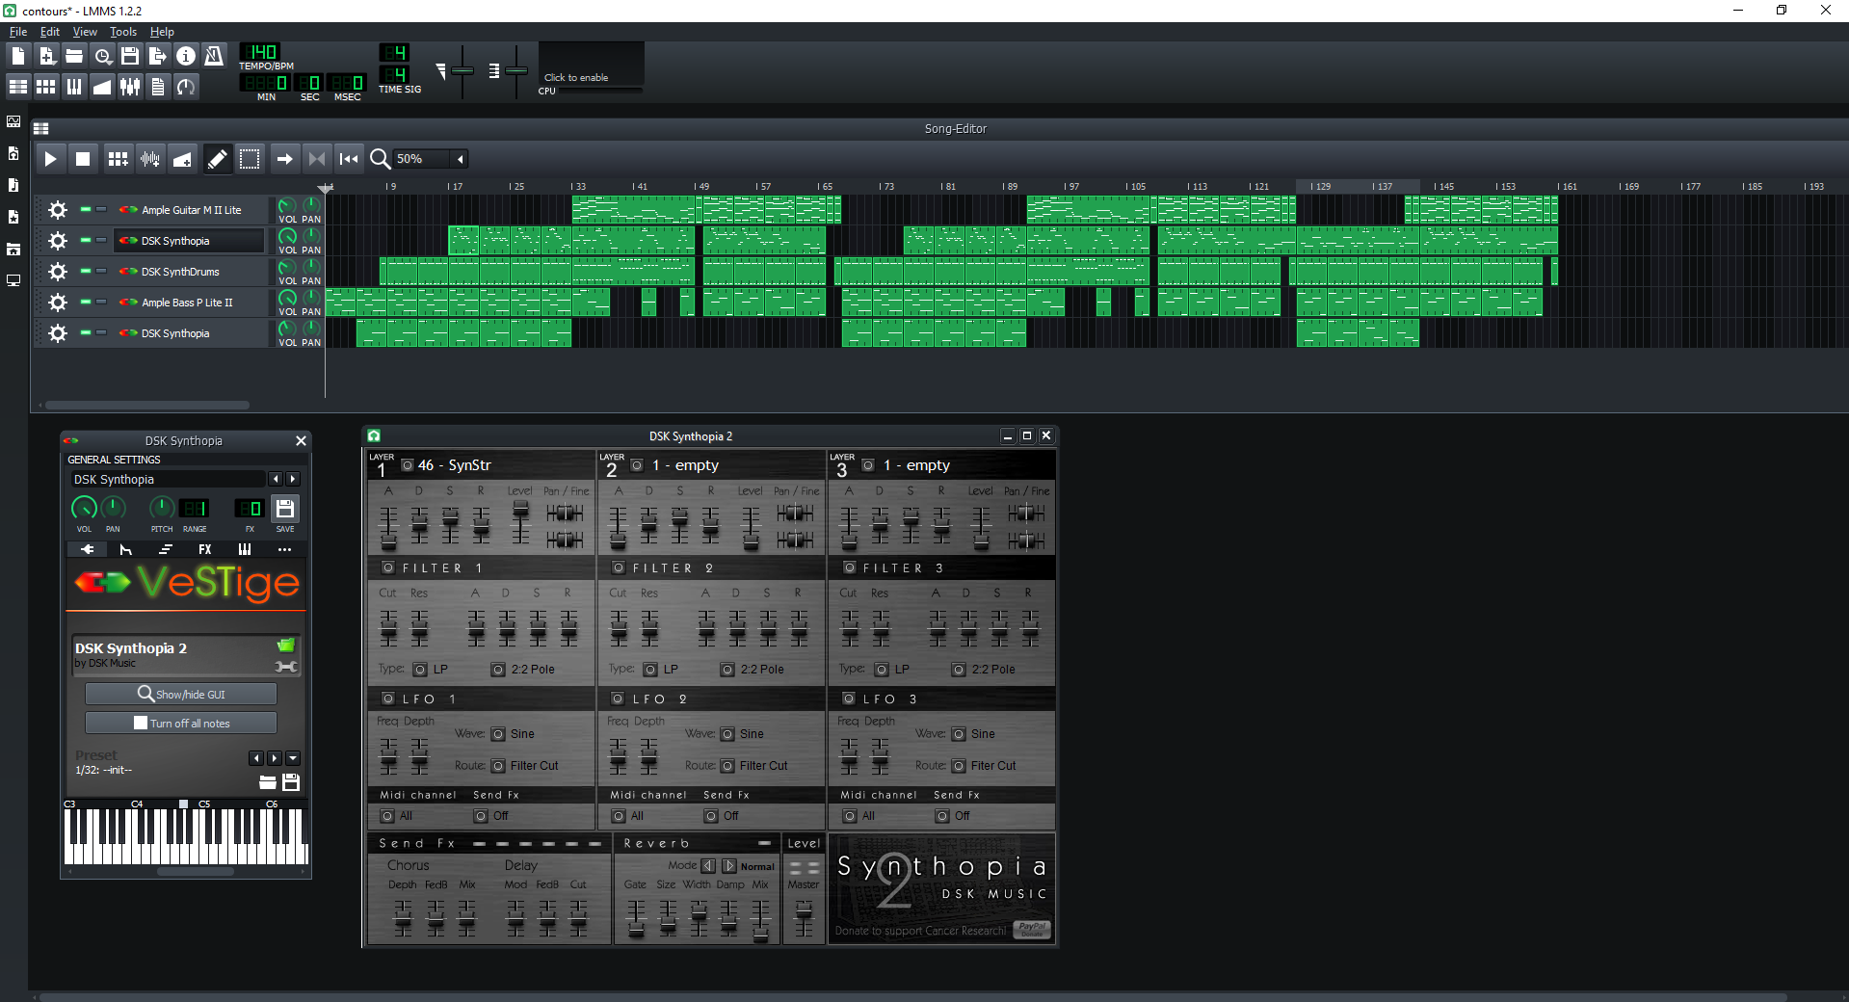Save the current project with disk icon
Screen dimensions: 1849x1002
coord(130,56)
